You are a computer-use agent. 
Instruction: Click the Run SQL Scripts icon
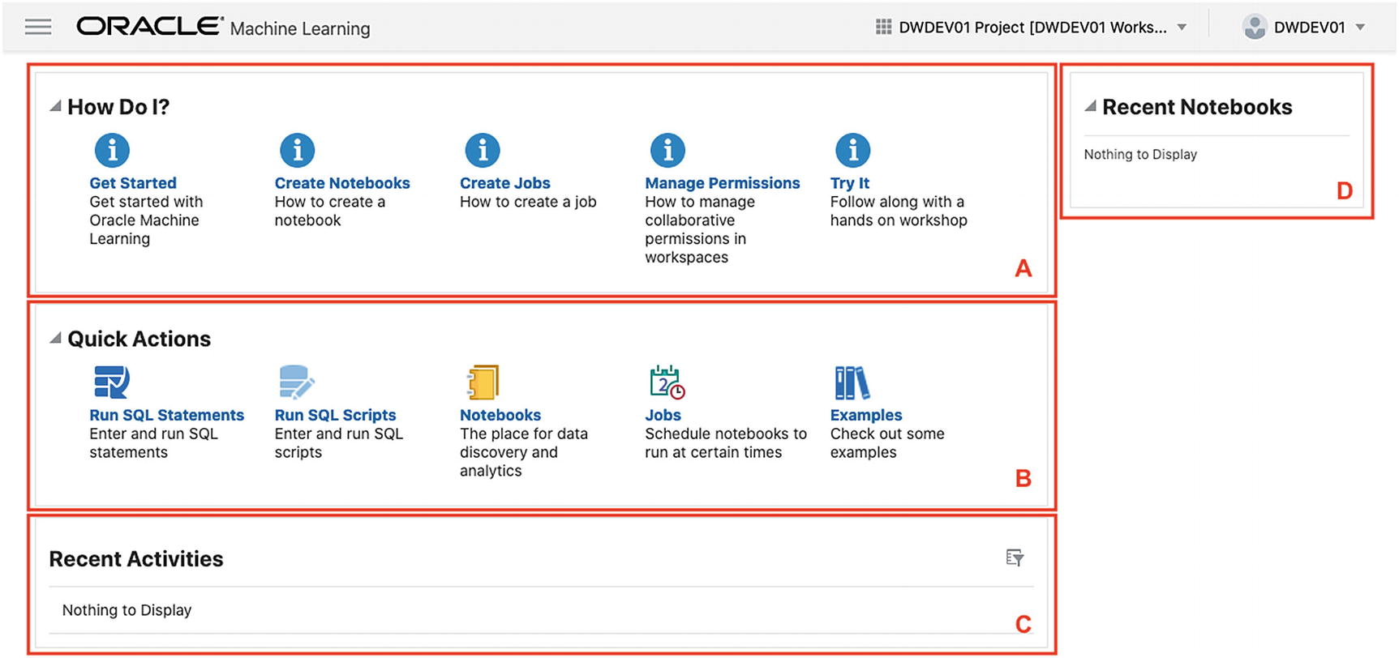(x=297, y=382)
